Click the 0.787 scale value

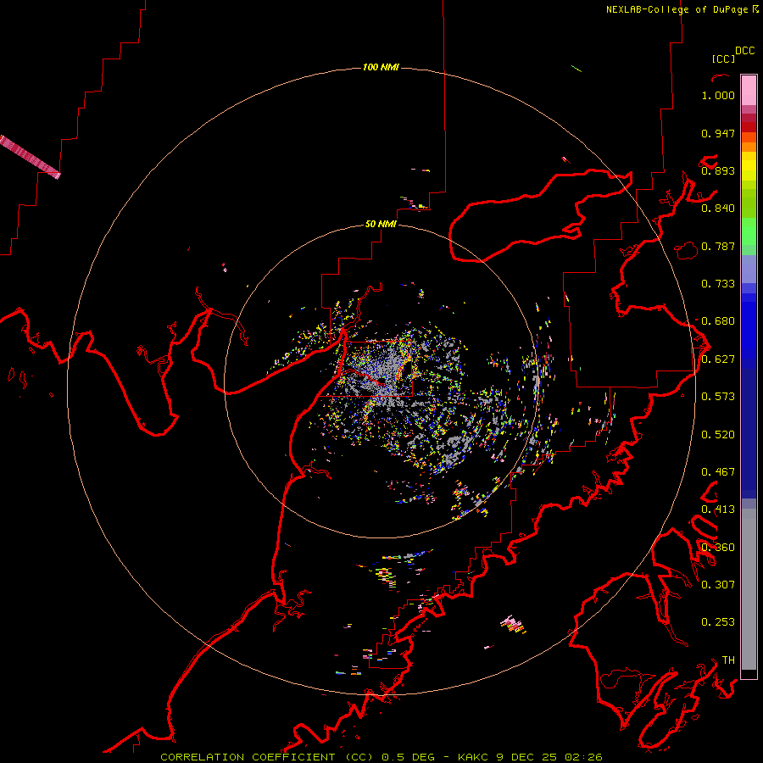click(718, 246)
